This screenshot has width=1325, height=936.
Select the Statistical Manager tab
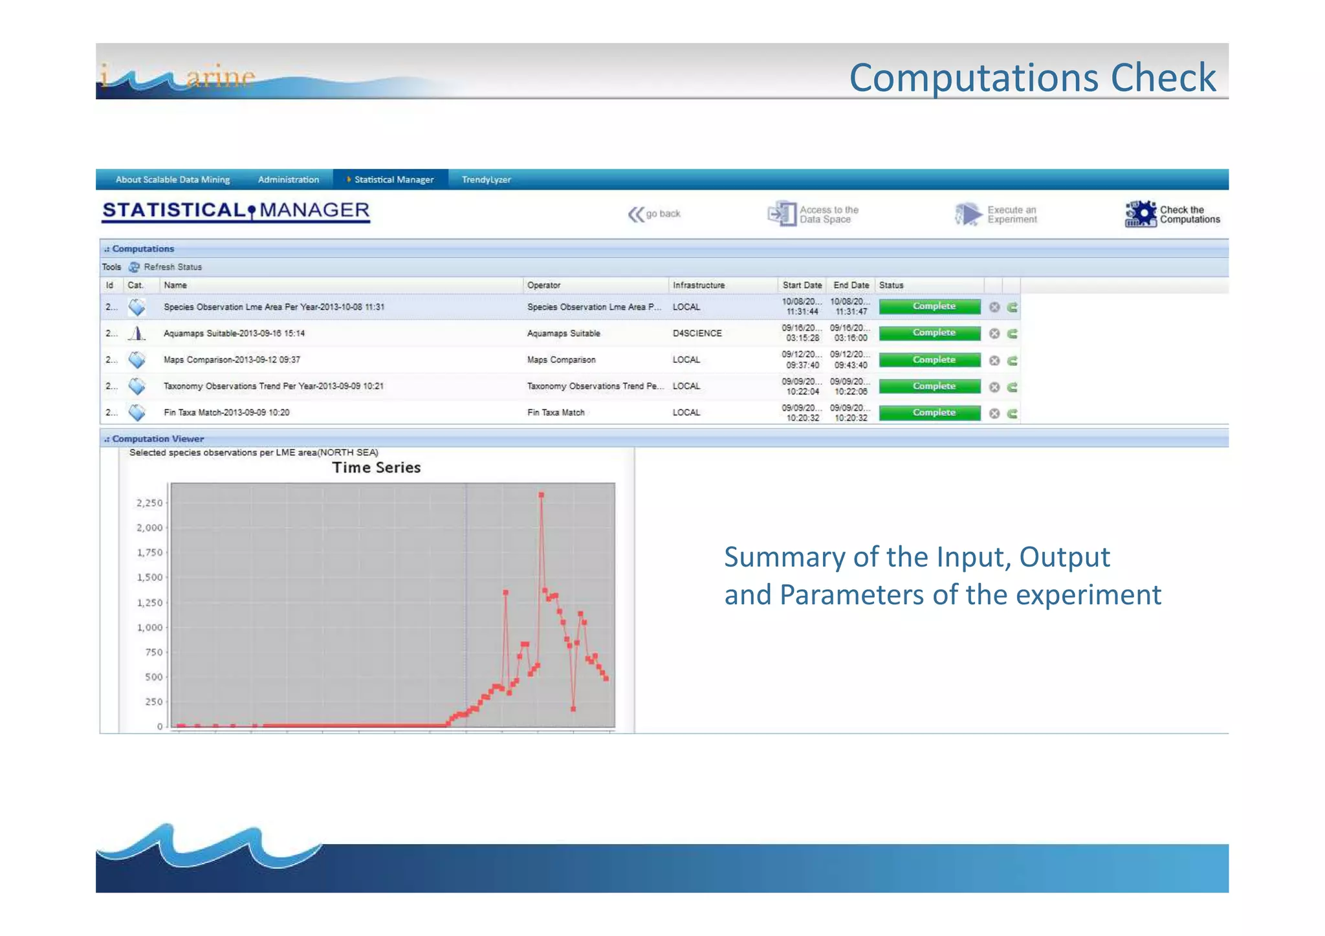pyautogui.click(x=391, y=180)
